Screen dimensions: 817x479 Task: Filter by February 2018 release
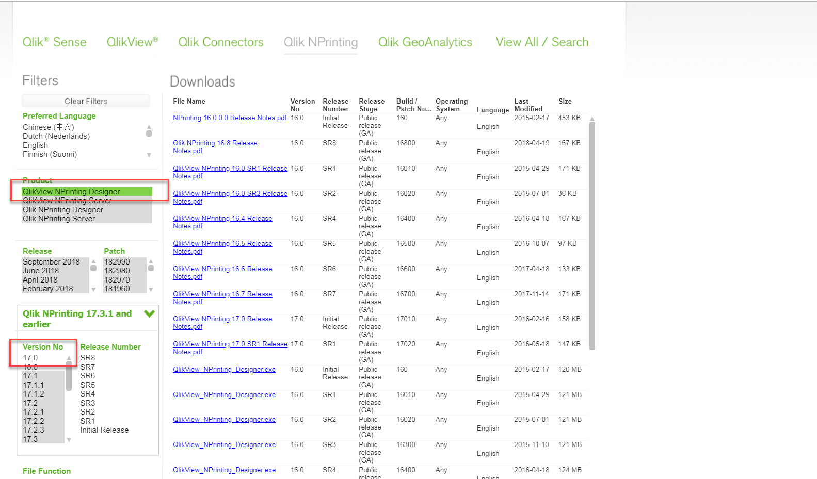point(55,289)
